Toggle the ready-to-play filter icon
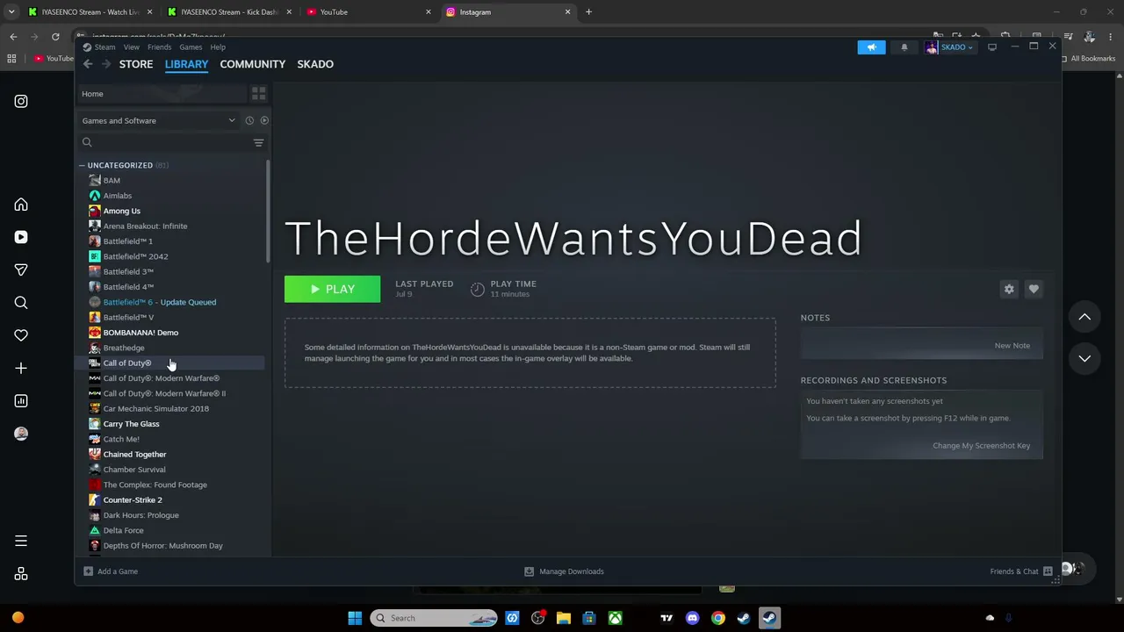Viewport: 1124px width, 632px height. (x=264, y=120)
